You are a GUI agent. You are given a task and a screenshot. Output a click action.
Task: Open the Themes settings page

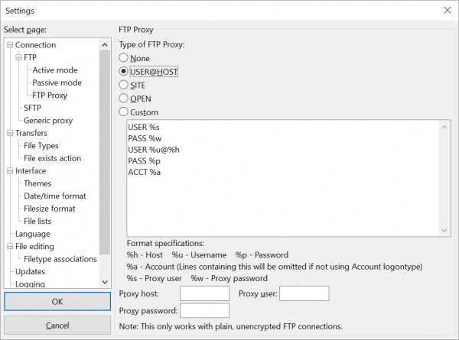[37, 183]
